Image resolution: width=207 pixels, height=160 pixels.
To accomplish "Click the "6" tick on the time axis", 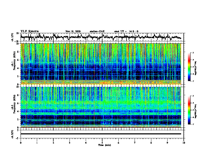I will pos(119,143).
